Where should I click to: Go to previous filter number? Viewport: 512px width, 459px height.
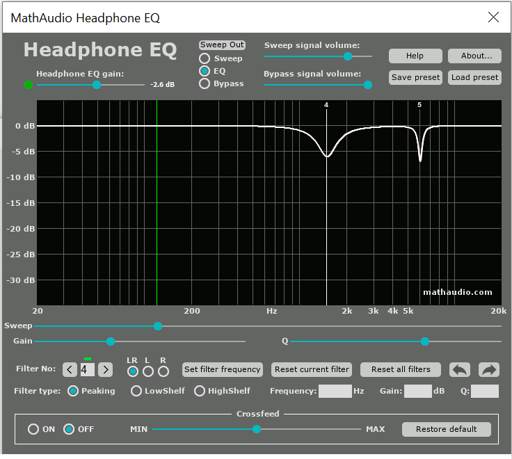[x=70, y=370]
